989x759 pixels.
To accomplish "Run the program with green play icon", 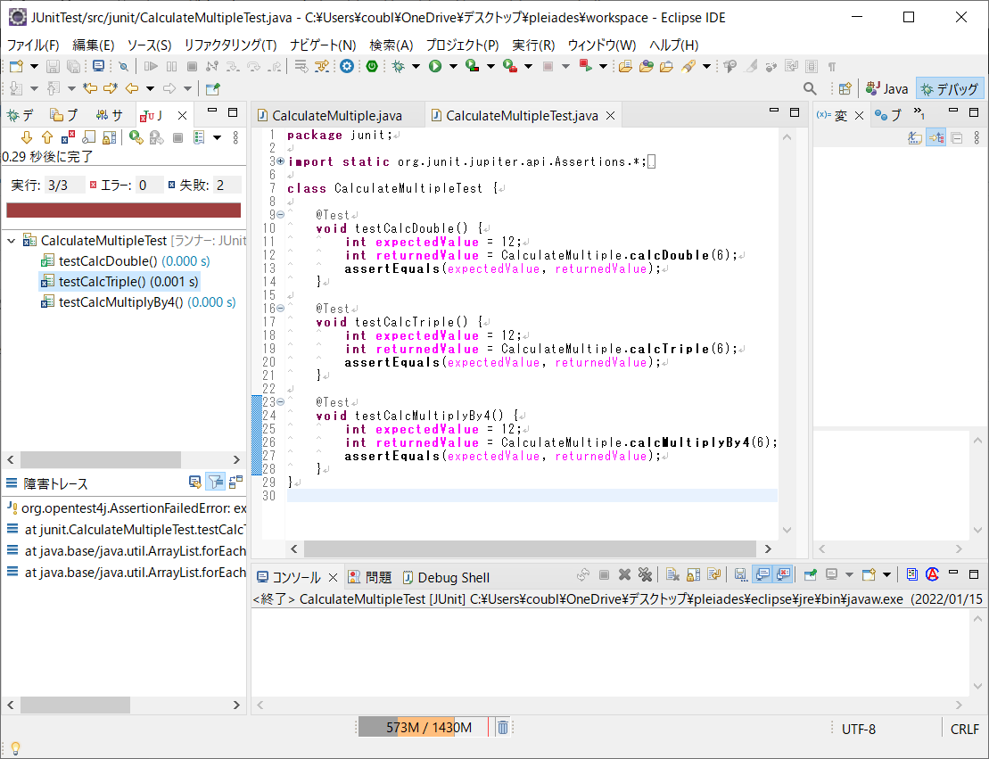I will pyautogui.click(x=435, y=66).
